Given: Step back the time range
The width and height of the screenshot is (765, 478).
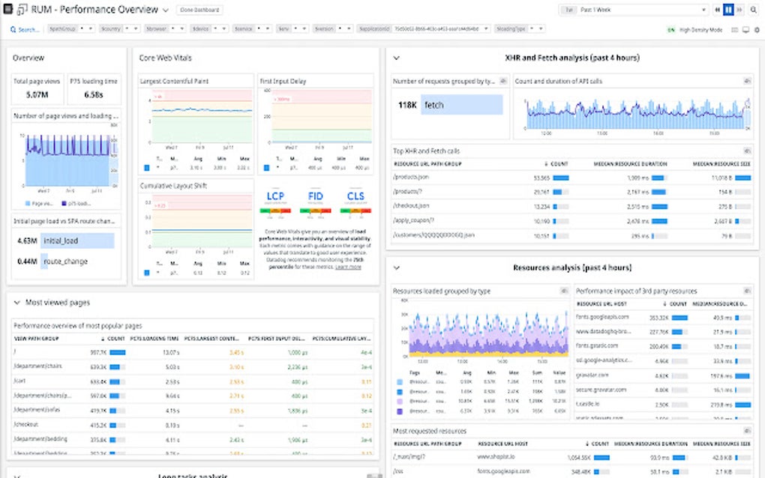Looking at the screenshot, I should pos(717,10).
